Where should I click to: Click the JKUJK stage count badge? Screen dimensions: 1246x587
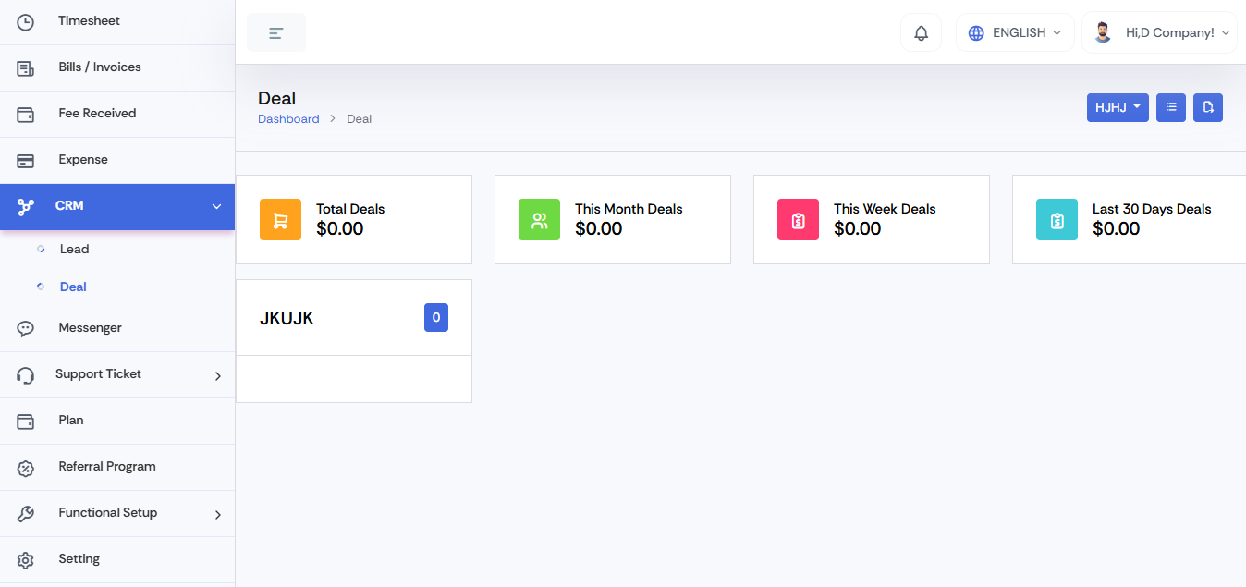click(435, 318)
